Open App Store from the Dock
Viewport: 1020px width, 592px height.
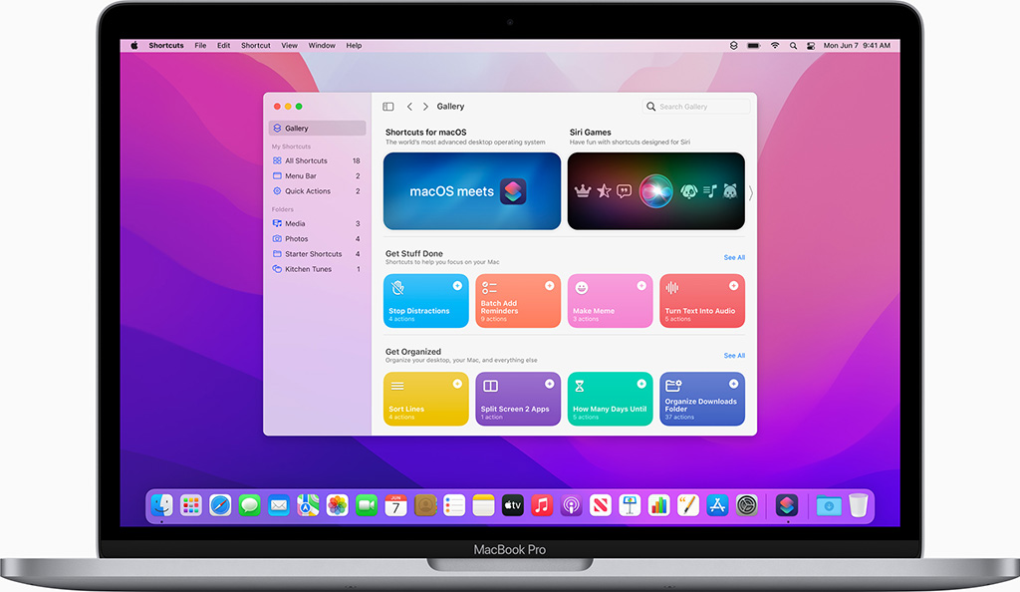(717, 505)
